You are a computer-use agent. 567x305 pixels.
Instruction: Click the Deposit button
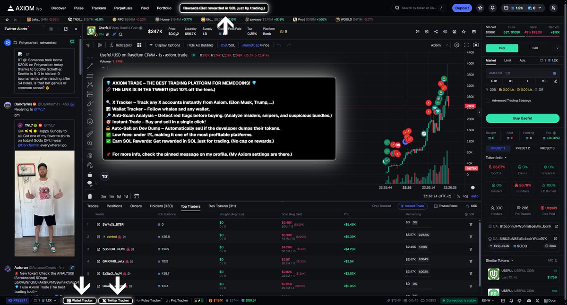[x=462, y=8]
